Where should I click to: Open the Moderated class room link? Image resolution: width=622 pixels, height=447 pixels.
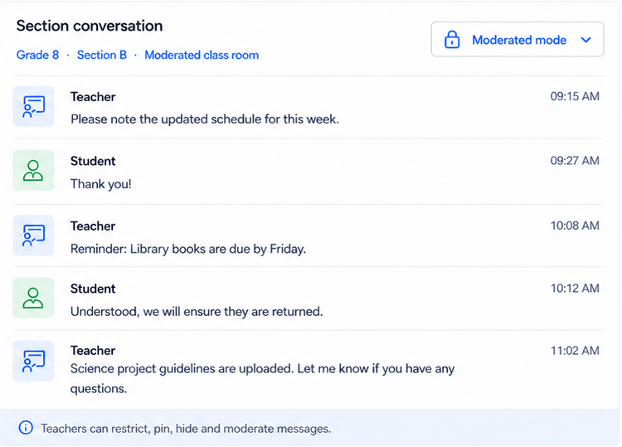pos(202,55)
